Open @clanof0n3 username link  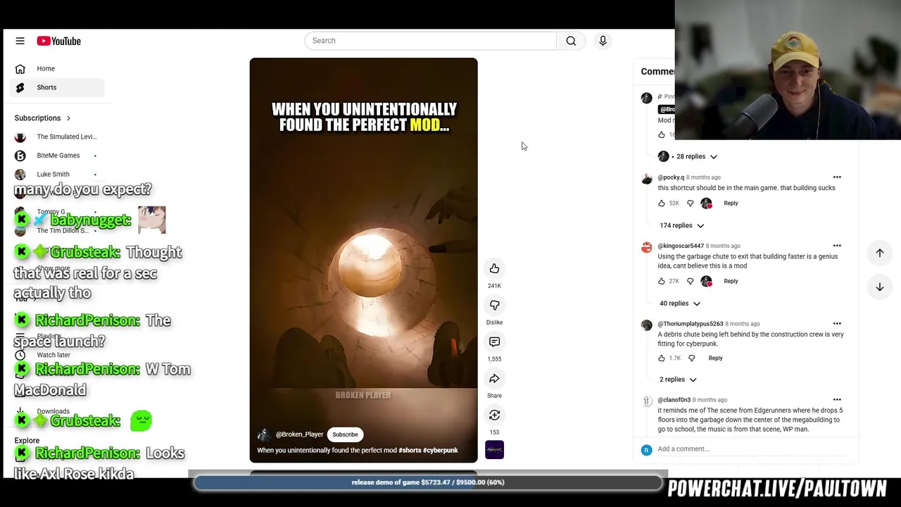pos(674,400)
